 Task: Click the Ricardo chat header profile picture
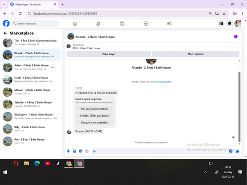point(71,37)
